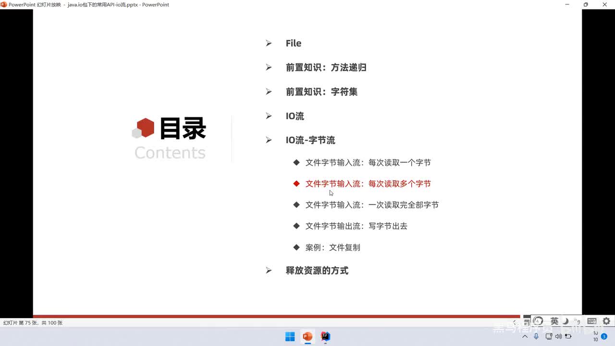615x346 pixels.
Task: Select 前置知识：字符集 entry
Action: (321, 92)
